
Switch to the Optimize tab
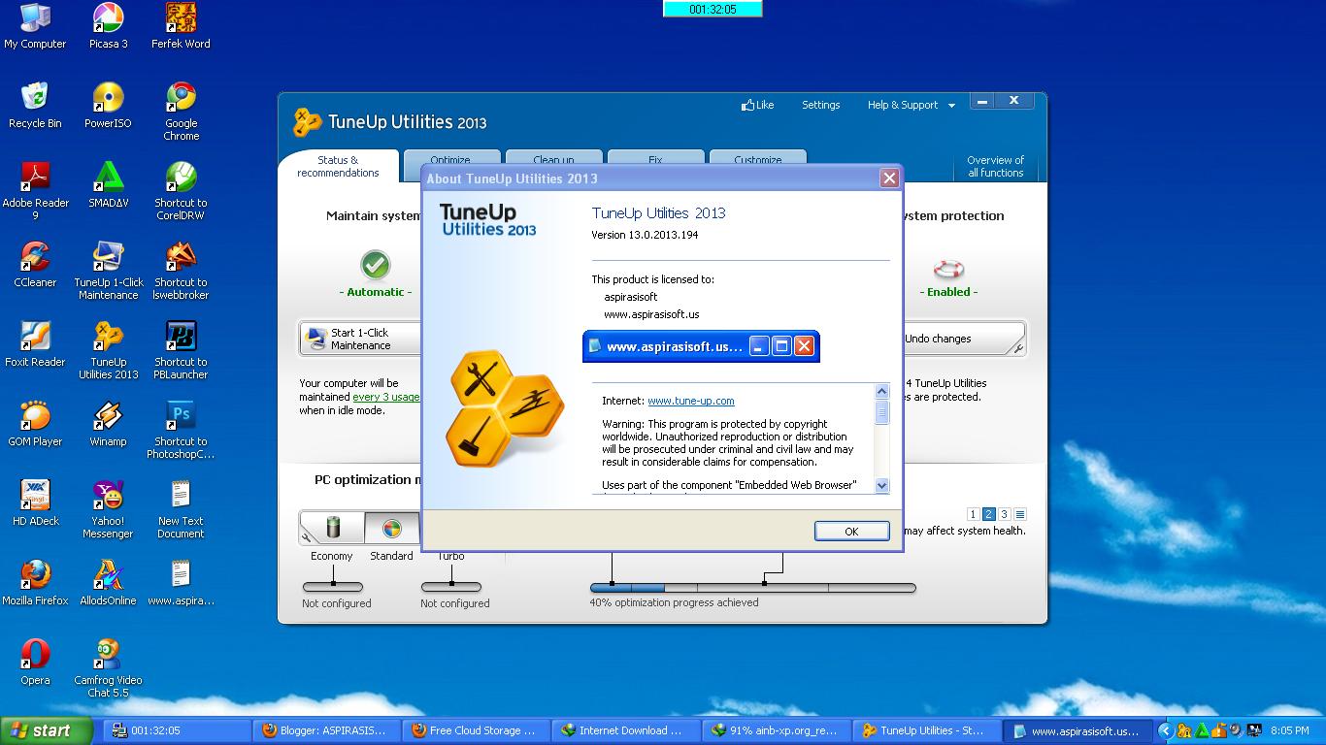[x=451, y=158]
